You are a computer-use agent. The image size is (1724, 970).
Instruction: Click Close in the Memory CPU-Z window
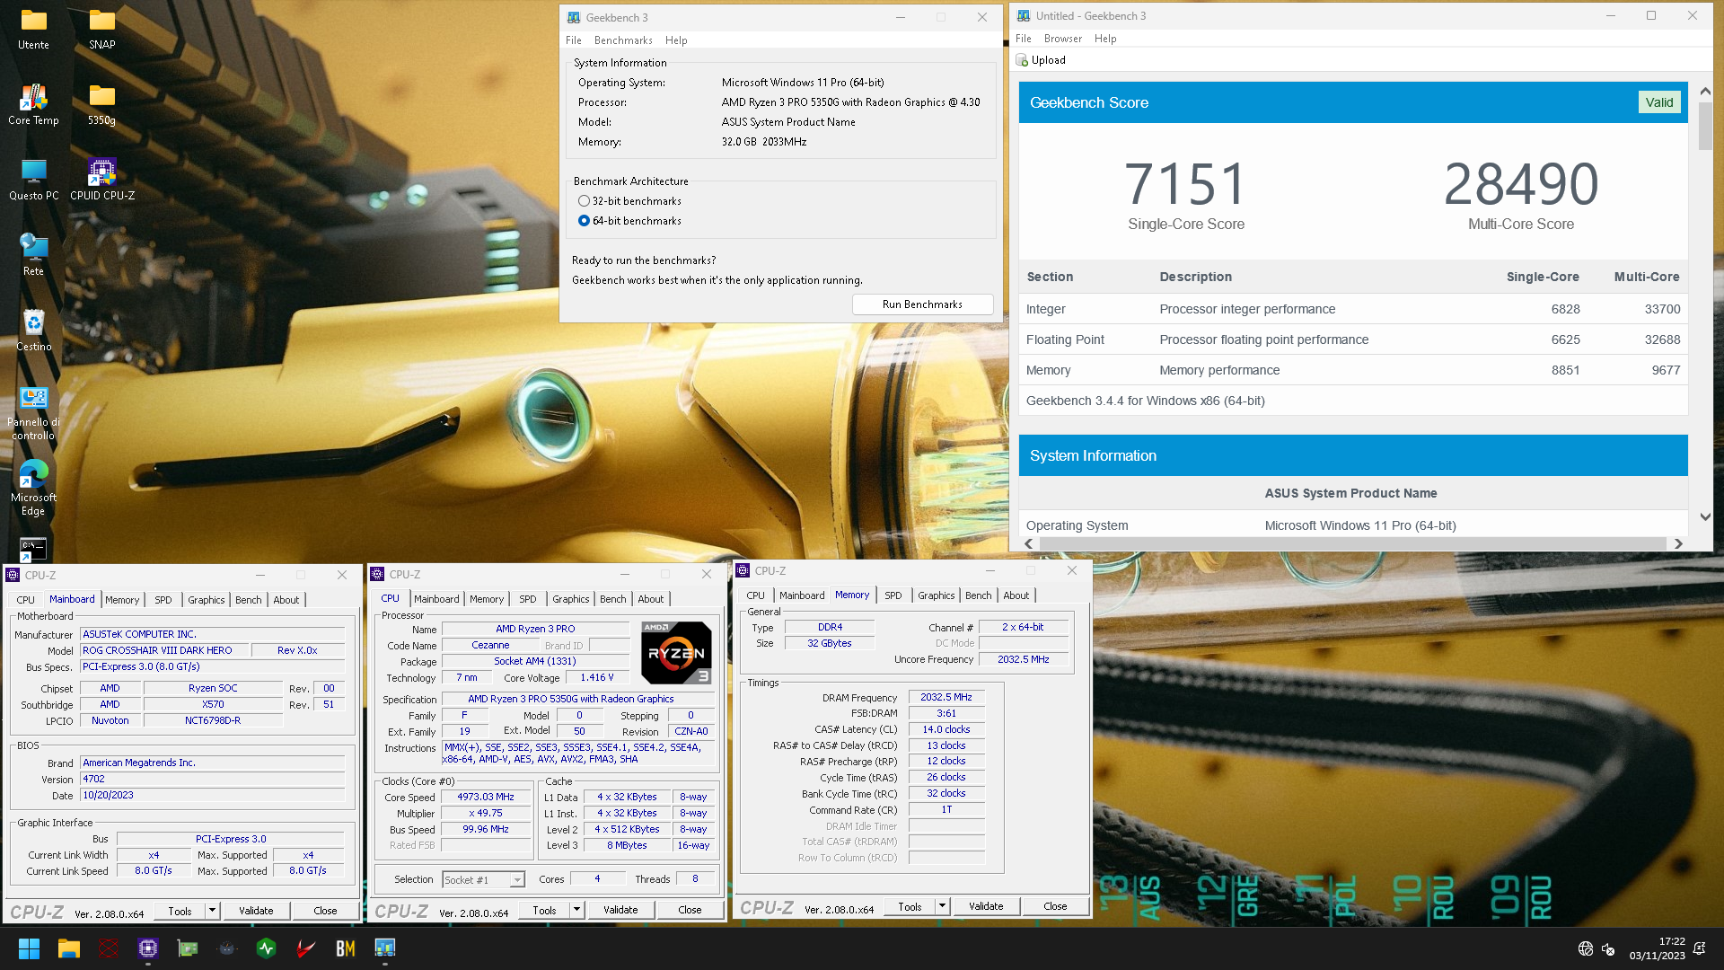pos(1055,906)
